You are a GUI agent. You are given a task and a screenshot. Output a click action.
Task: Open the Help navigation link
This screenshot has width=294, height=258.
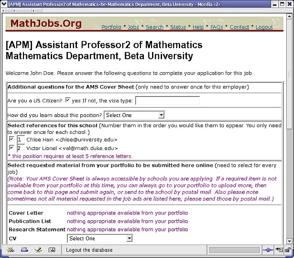[x=198, y=27]
